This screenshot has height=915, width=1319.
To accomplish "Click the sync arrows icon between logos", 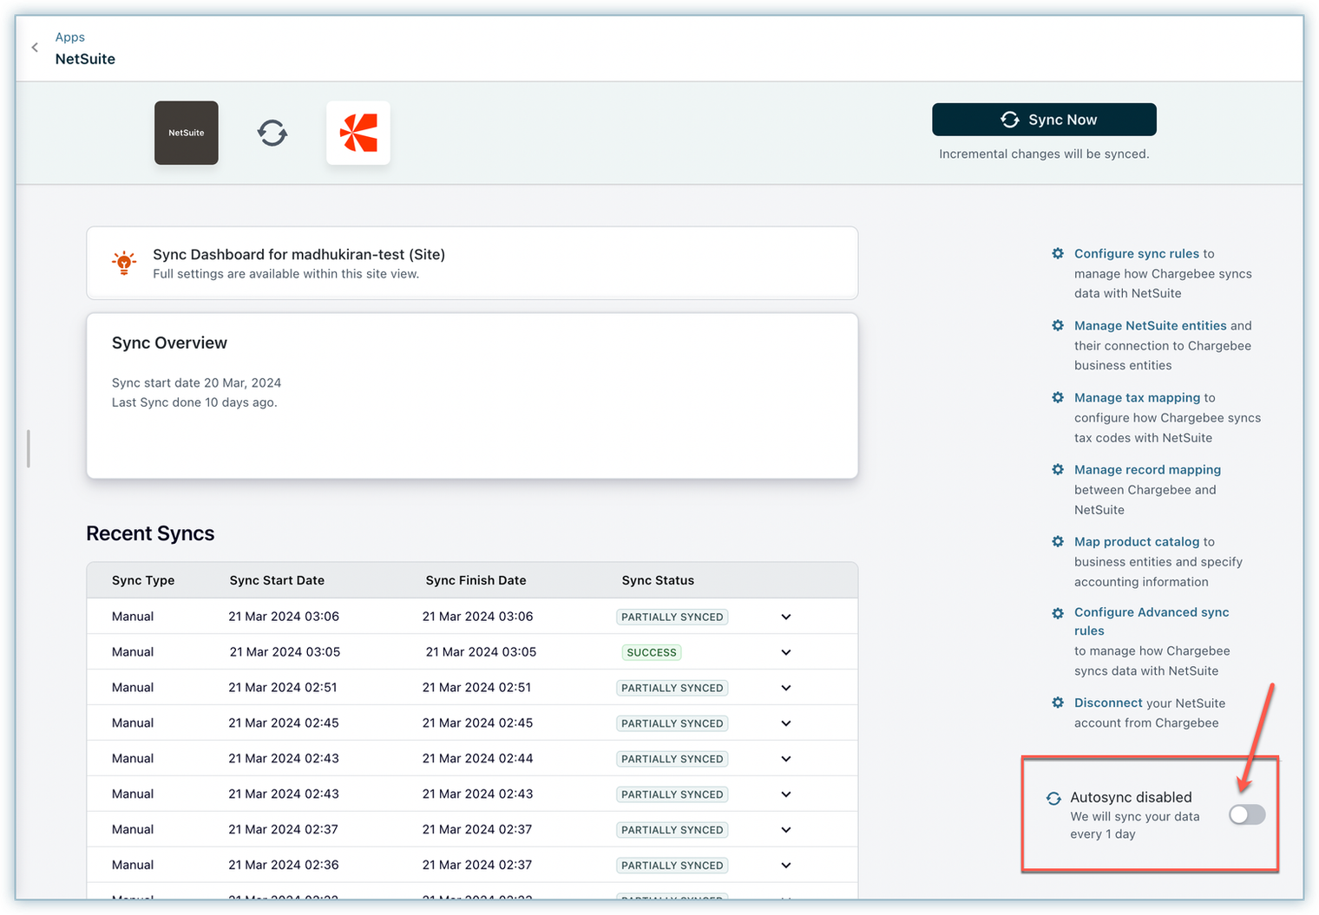I will tap(272, 133).
